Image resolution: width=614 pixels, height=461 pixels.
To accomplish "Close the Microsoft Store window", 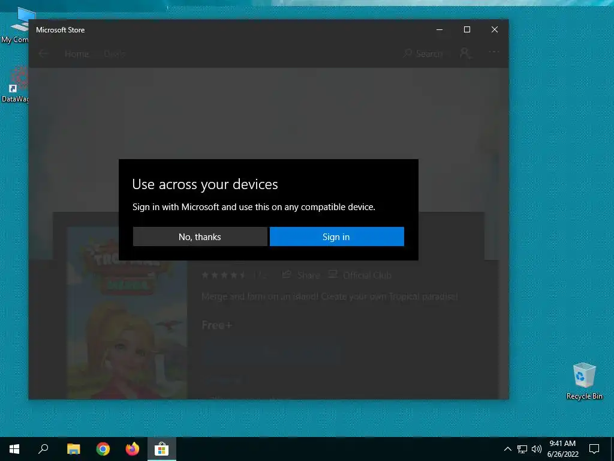I will pyautogui.click(x=495, y=30).
